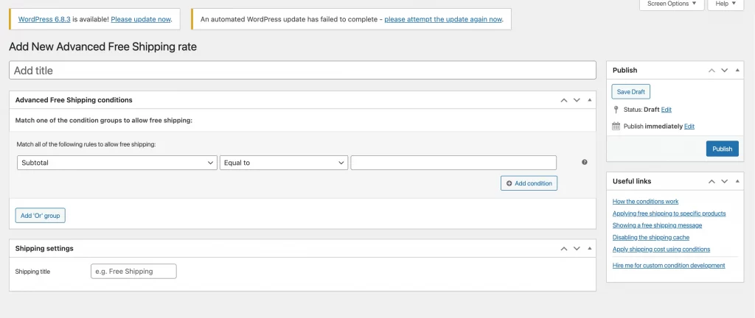Open 'How the conditions work' link
755x318 pixels.
tap(645, 201)
